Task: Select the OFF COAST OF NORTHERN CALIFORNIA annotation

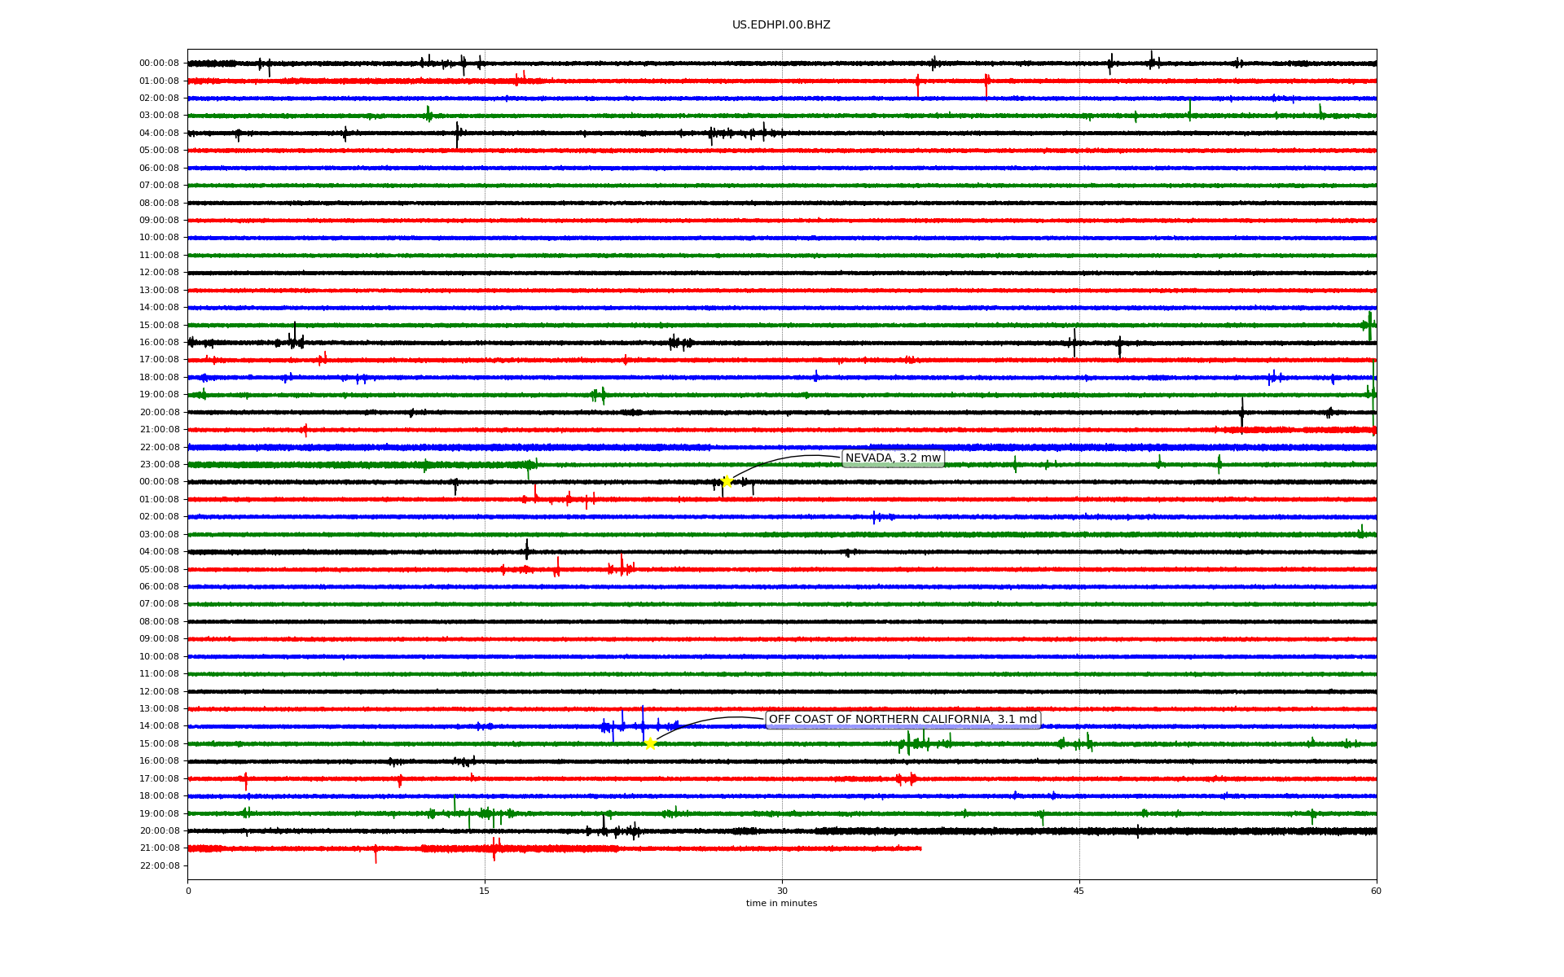Action: coord(903,720)
